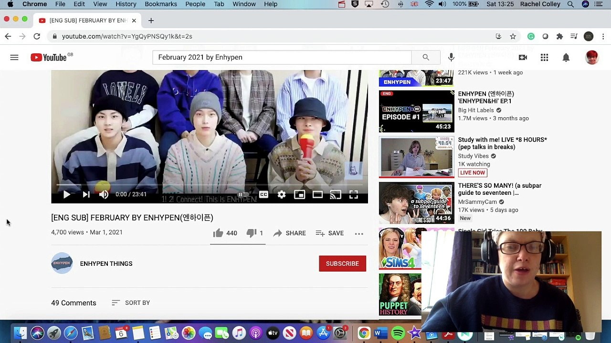This screenshot has width=611, height=343.
Task: Switch to theater mode
Action: [x=317, y=194]
